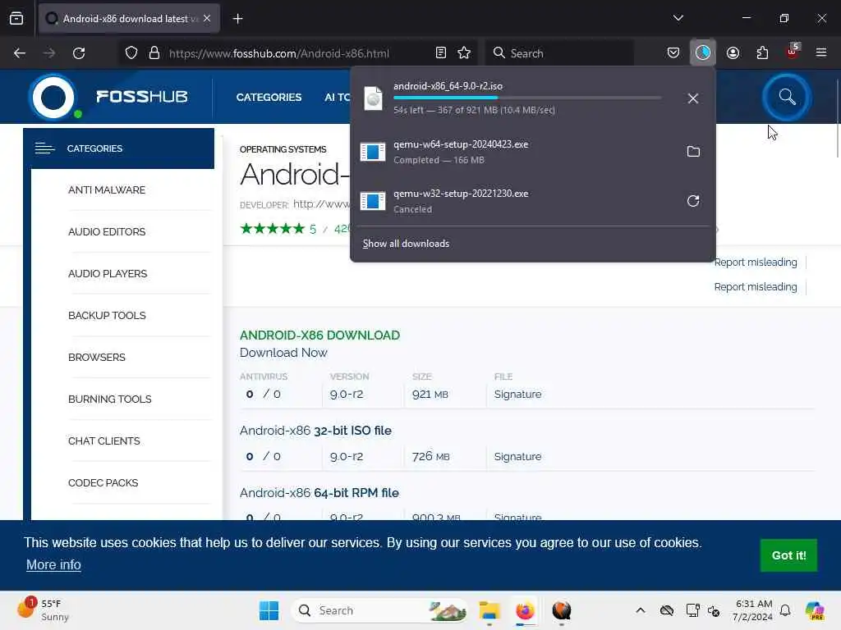Select AUDIO EDITORS category
Screen dimensions: 841x630
tap(107, 232)
